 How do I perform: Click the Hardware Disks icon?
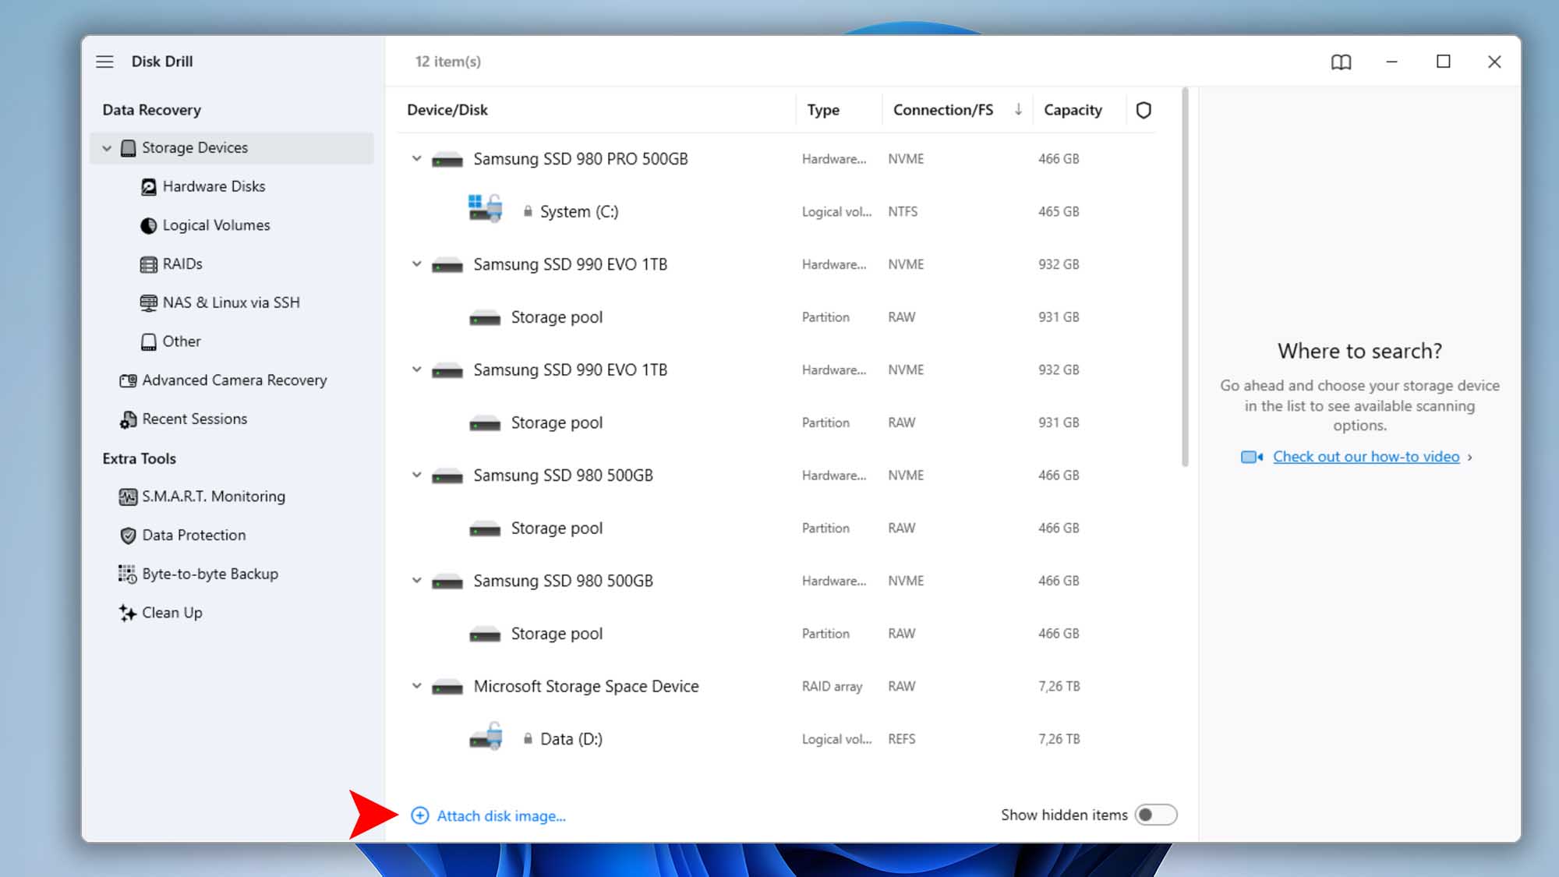[x=148, y=187]
